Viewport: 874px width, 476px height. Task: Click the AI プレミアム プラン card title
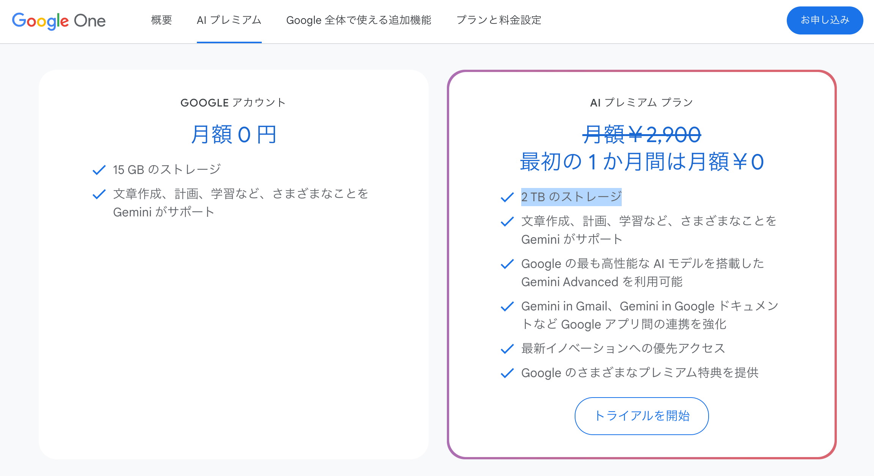(641, 103)
